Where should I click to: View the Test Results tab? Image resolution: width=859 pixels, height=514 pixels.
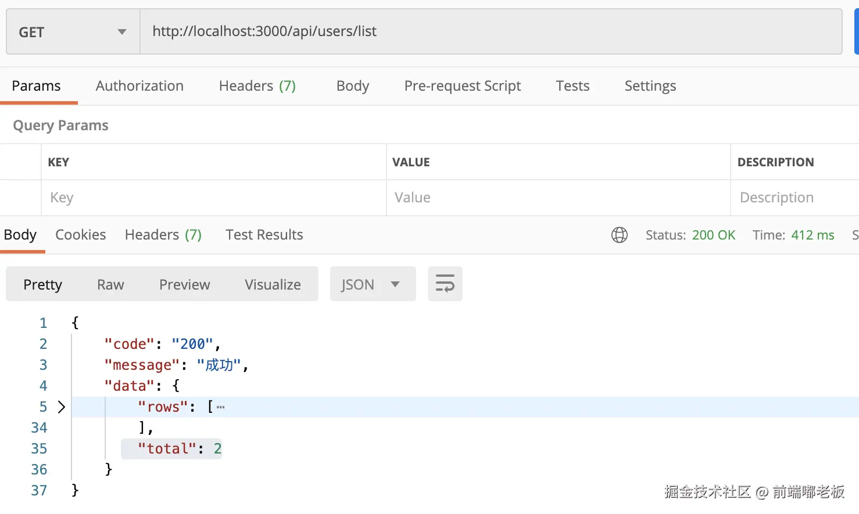pos(264,235)
